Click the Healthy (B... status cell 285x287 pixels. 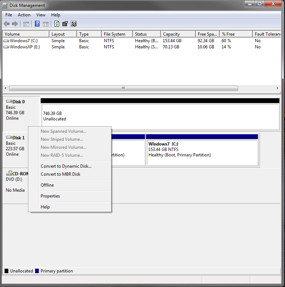147,41
